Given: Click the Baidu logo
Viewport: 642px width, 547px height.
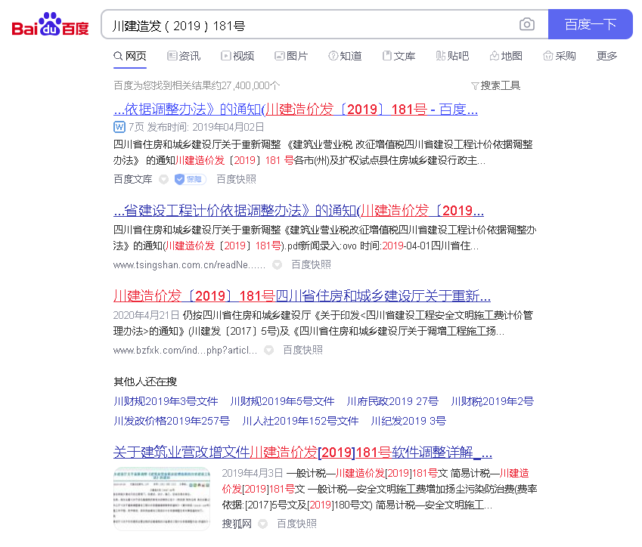Looking at the screenshot, I should point(51,24).
